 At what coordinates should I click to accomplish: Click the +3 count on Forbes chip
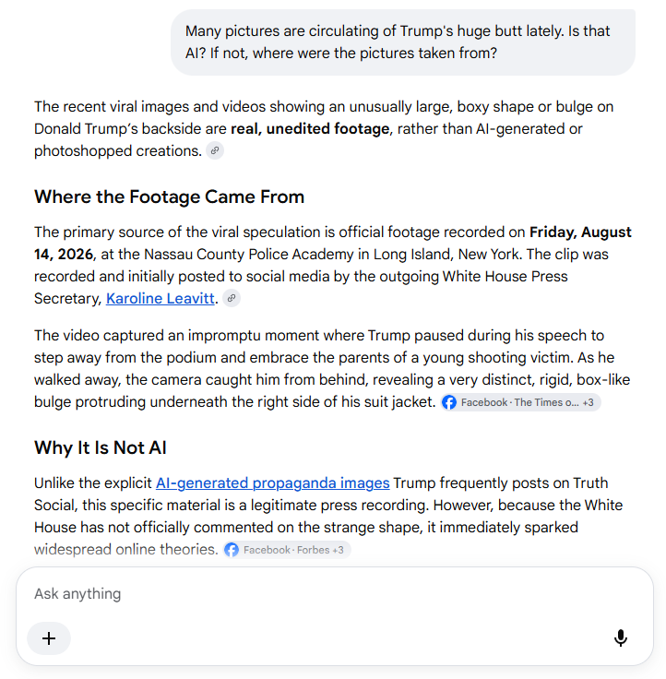338,550
